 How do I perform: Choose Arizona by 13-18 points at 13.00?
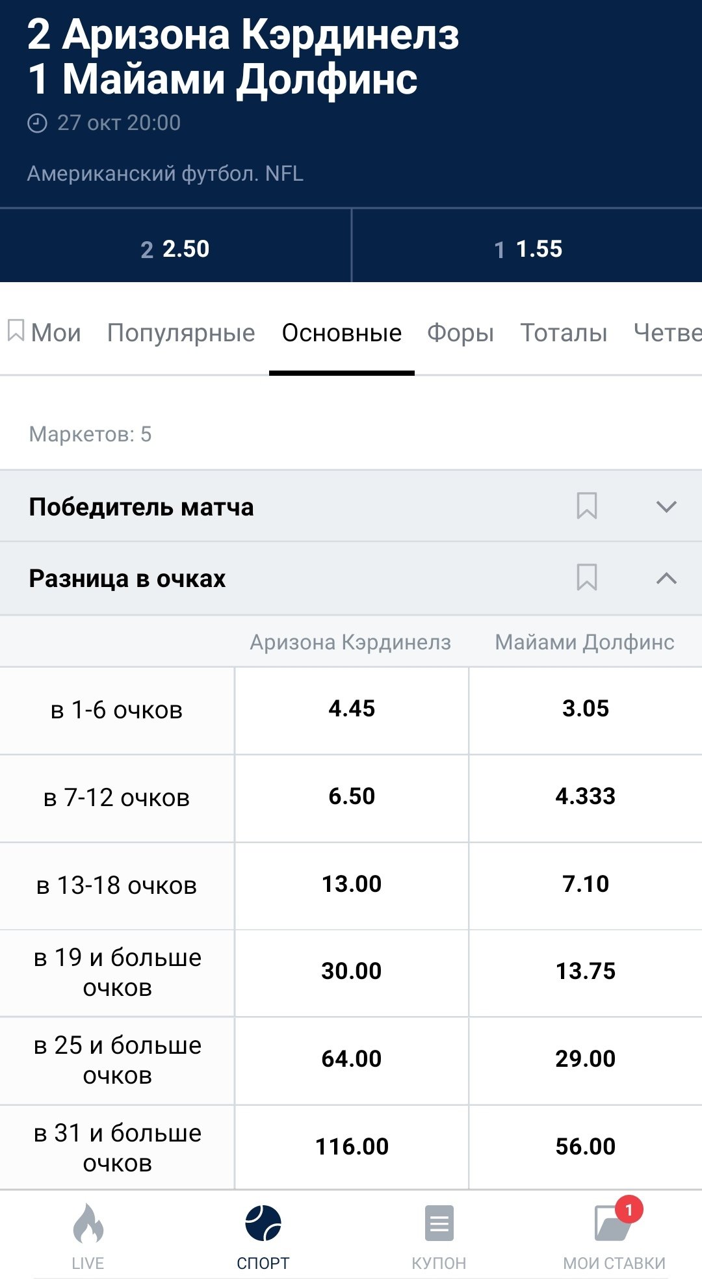coord(352,885)
